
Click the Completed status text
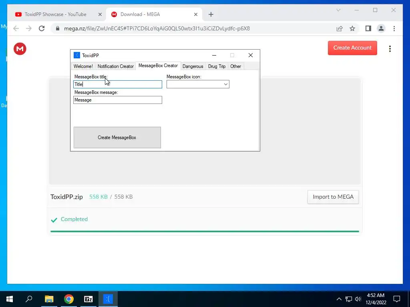click(x=74, y=219)
